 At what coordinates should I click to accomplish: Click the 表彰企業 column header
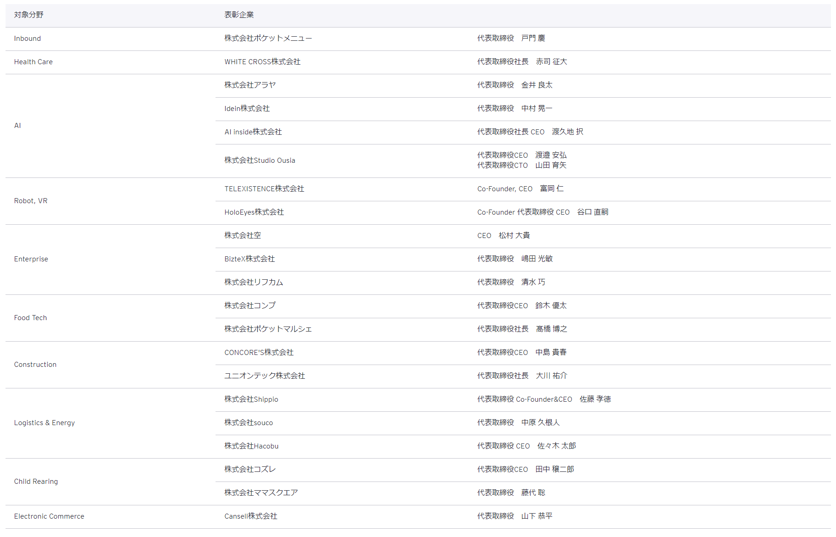pyautogui.click(x=239, y=15)
